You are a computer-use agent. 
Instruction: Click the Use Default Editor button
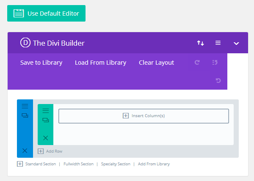click(x=46, y=13)
